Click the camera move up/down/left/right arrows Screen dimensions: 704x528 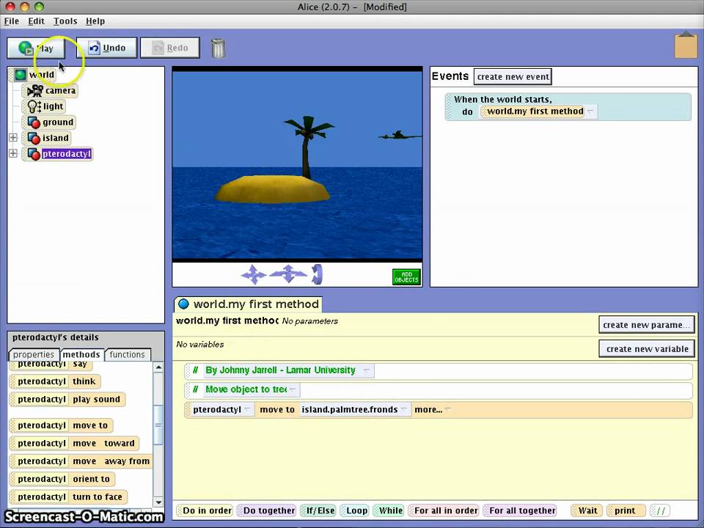coord(254,274)
